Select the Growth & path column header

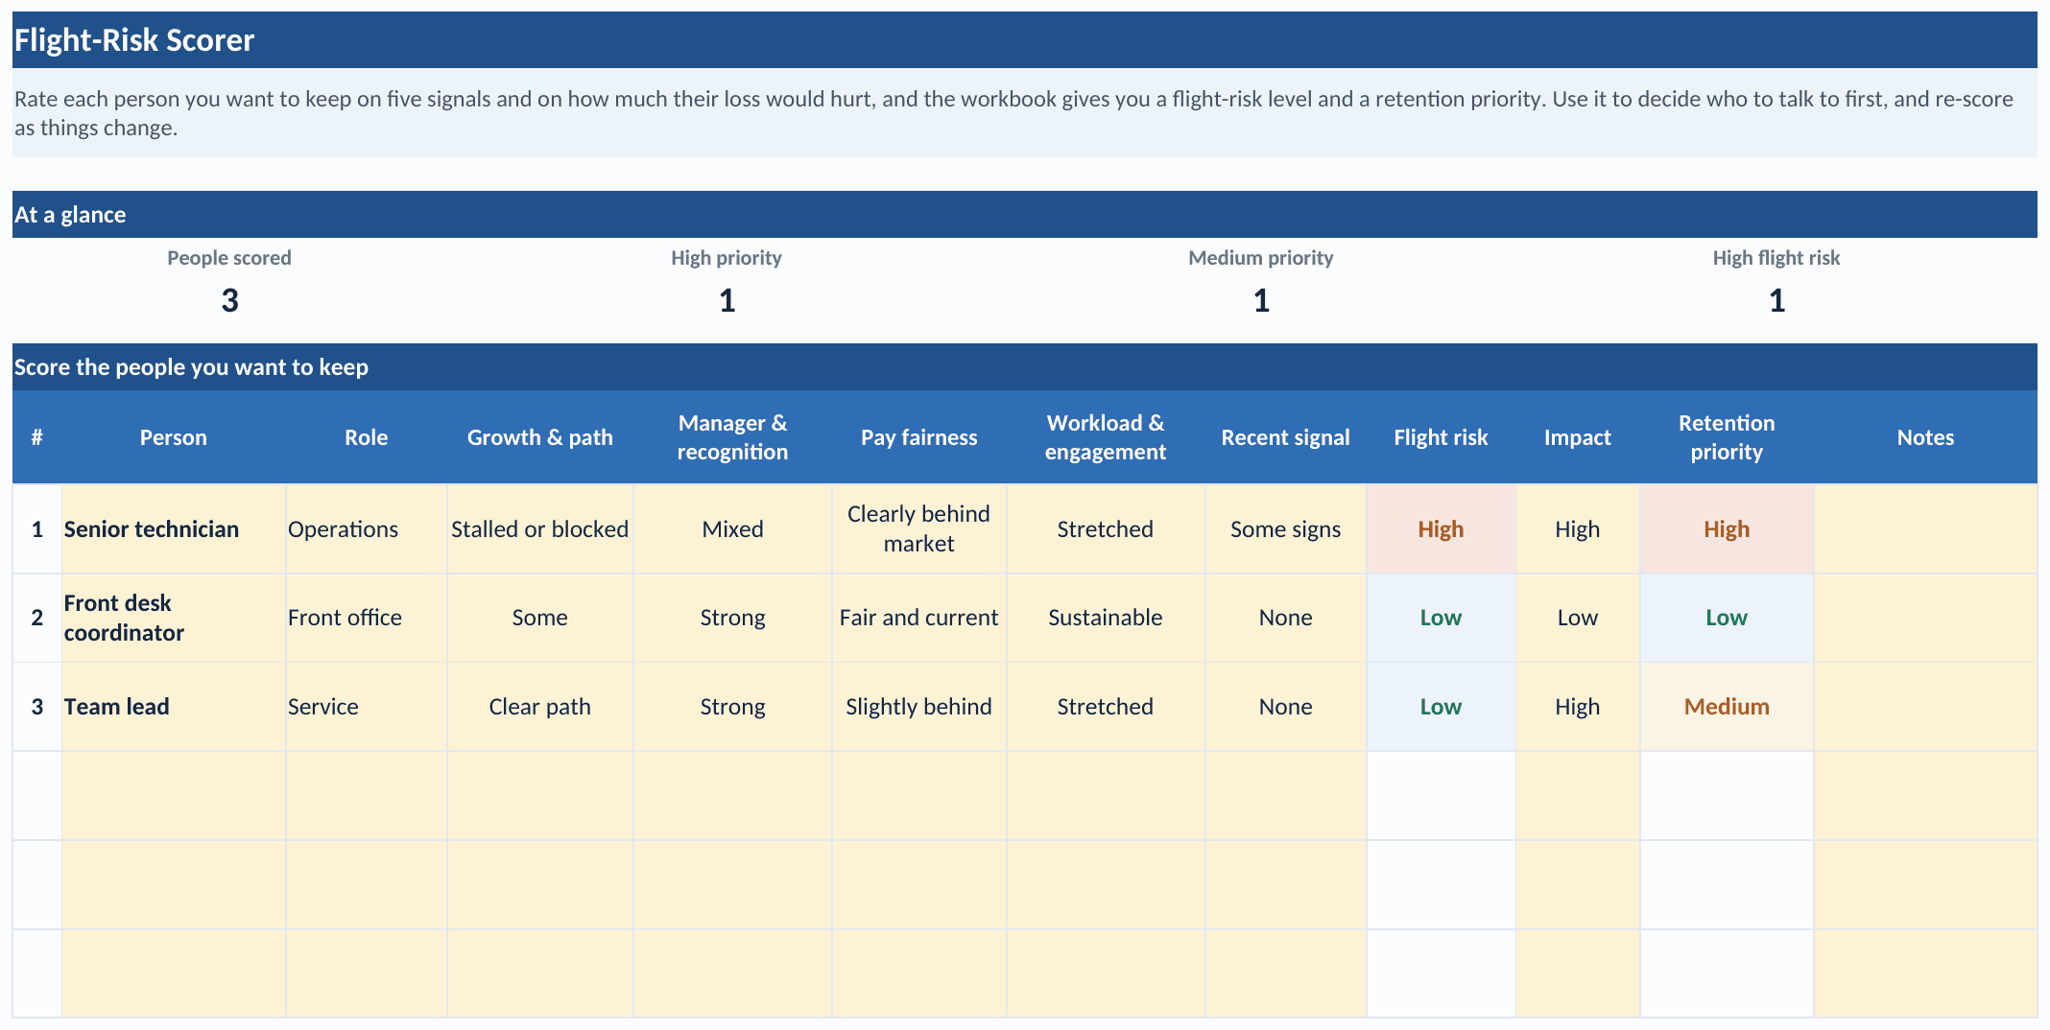(539, 437)
